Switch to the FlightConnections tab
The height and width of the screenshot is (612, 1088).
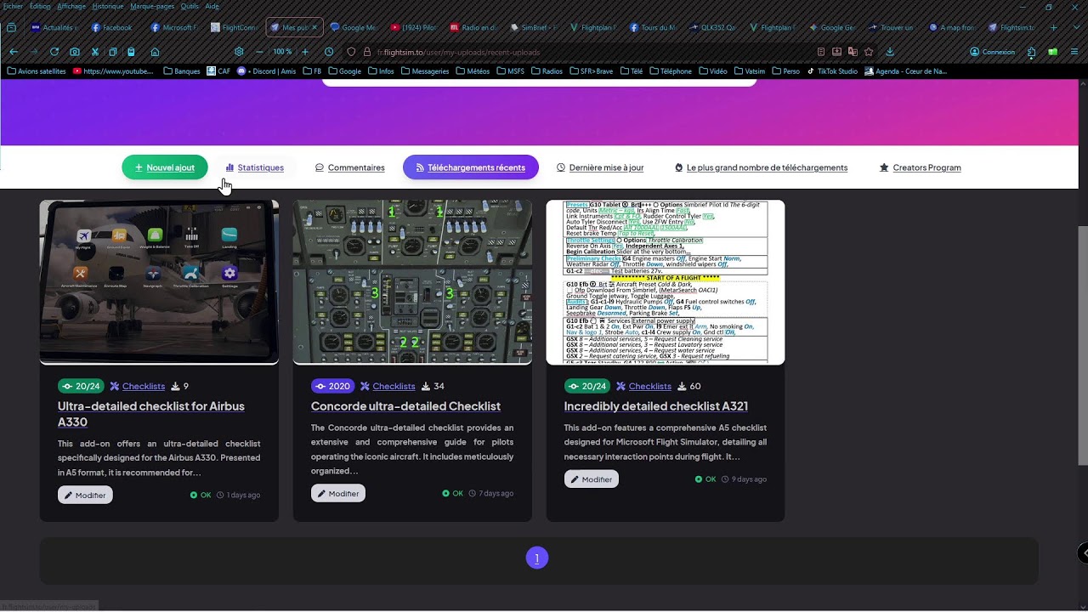233,27
